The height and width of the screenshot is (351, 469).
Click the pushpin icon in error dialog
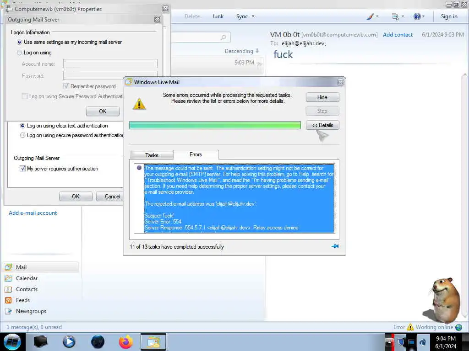(335, 246)
